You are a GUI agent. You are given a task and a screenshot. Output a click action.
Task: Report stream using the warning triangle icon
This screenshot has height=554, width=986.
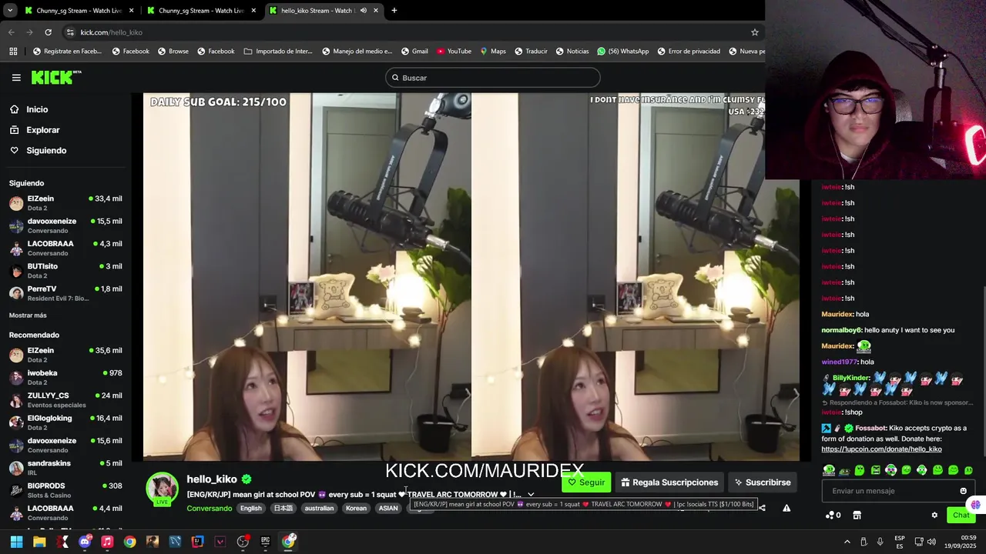(786, 508)
